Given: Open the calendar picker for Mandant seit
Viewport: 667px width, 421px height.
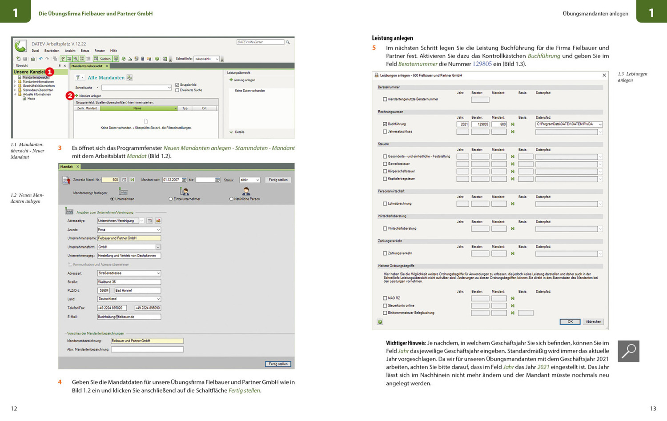Looking at the screenshot, I should pyautogui.click(x=184, y=180).
